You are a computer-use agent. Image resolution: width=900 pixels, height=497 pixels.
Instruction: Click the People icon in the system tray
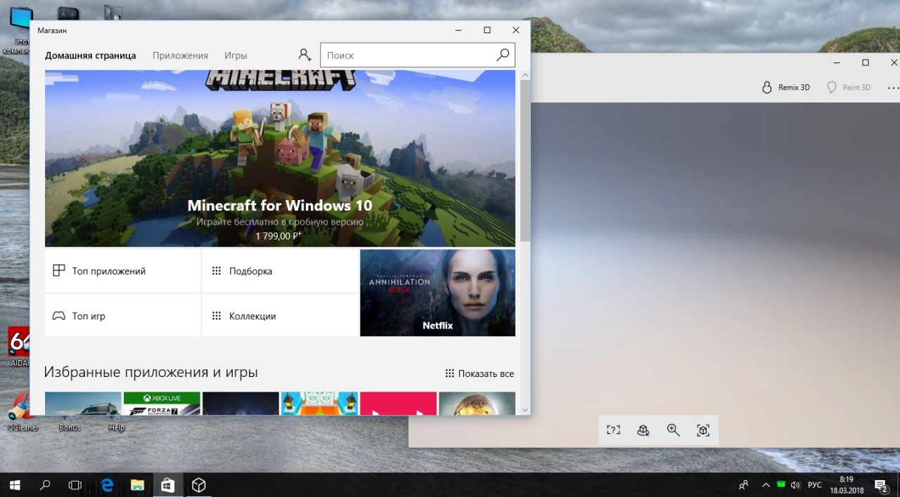(x=744, y=484)
